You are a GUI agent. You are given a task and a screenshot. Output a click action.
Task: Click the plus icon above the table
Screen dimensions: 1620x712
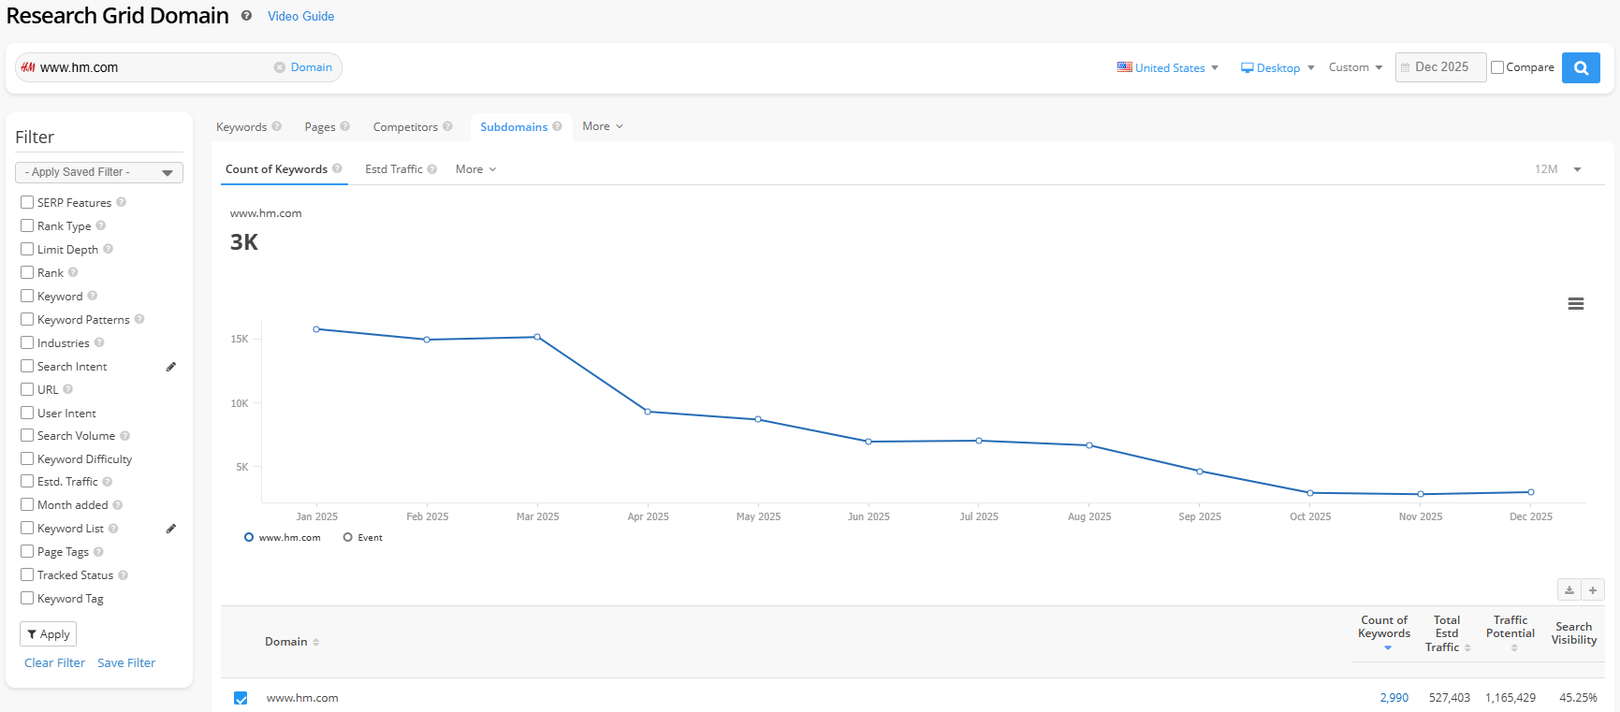point(1593,590)
